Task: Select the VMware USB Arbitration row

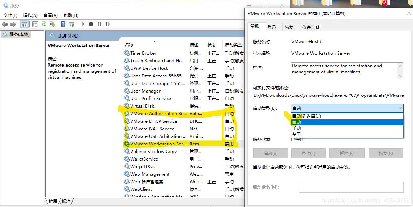Action: [184, 136]
